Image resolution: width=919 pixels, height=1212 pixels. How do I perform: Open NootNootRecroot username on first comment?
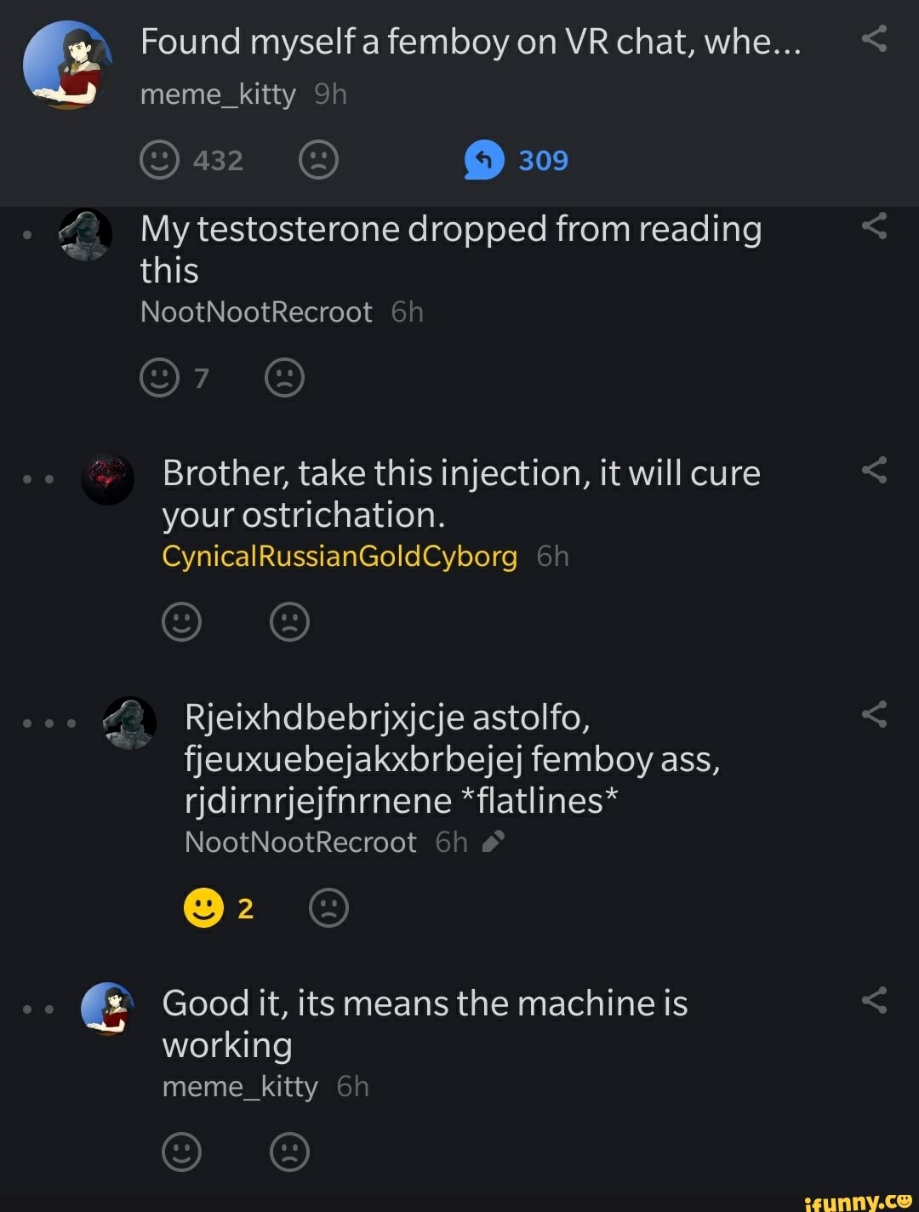click(256, 312)
